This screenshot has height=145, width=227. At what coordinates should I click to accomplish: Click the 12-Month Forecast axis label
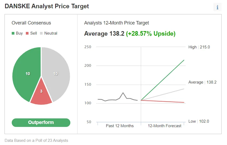click(x=165, y=126)
